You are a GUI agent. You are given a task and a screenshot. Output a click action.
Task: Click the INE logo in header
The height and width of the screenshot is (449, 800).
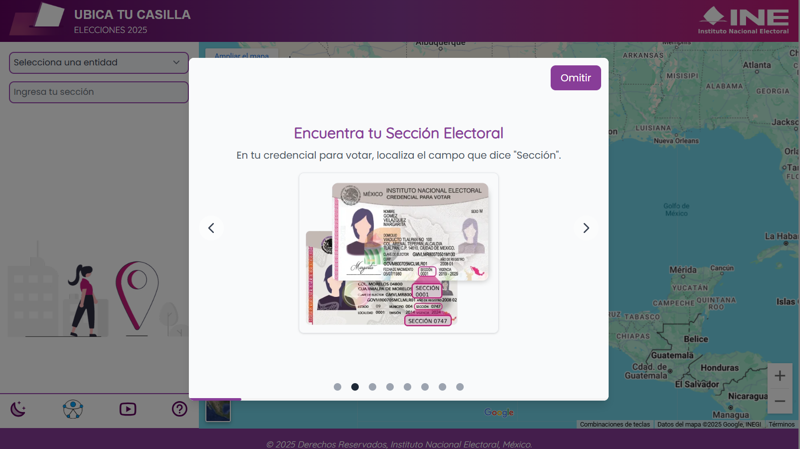744,20
